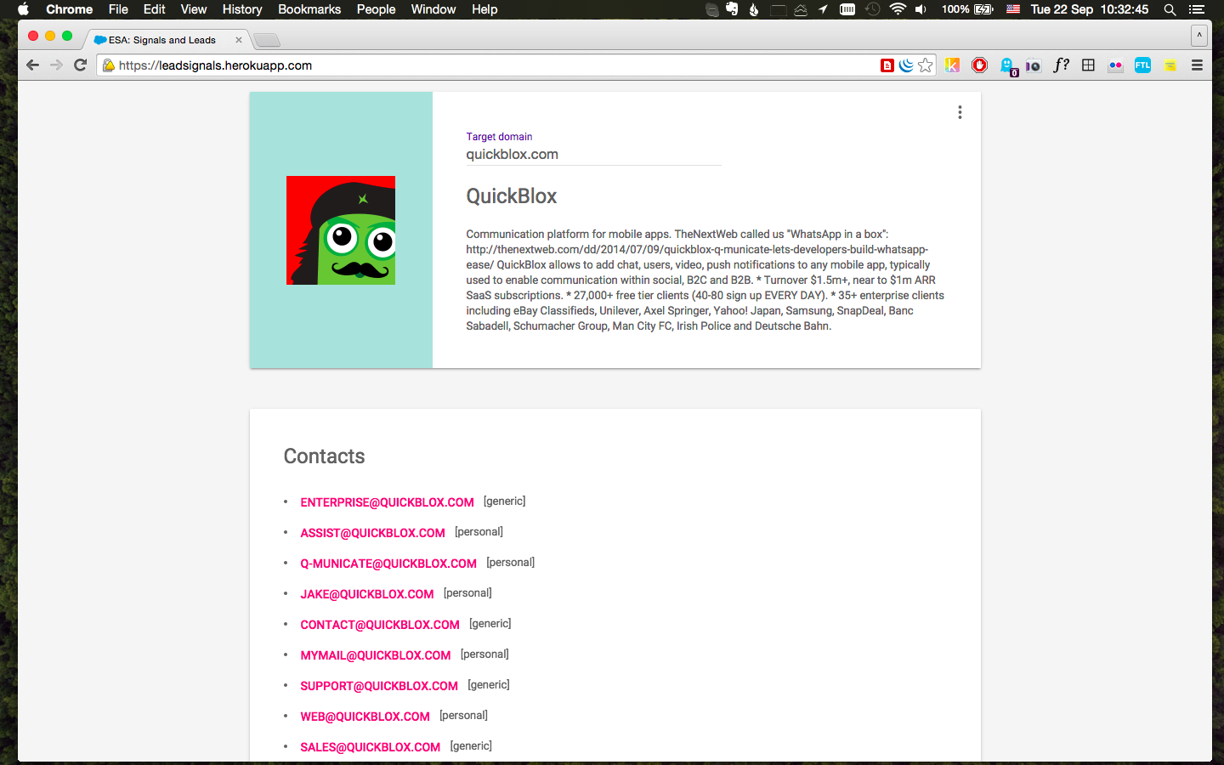1224x765 pixels.
Task: Open the Time Machine clock icon
Action: click(872, 9)
